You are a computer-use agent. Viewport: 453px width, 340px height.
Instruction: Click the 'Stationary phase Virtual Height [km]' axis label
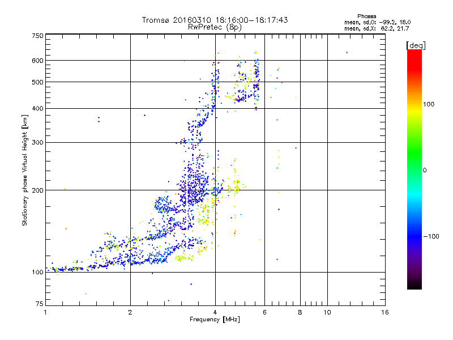click(24, 170)
